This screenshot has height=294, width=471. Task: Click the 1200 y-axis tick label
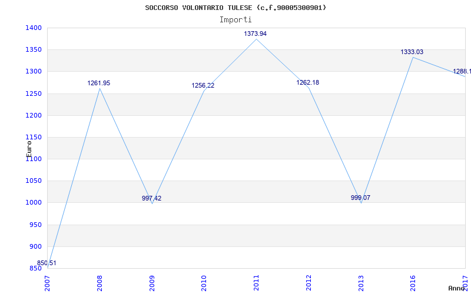tap(34, 115)
